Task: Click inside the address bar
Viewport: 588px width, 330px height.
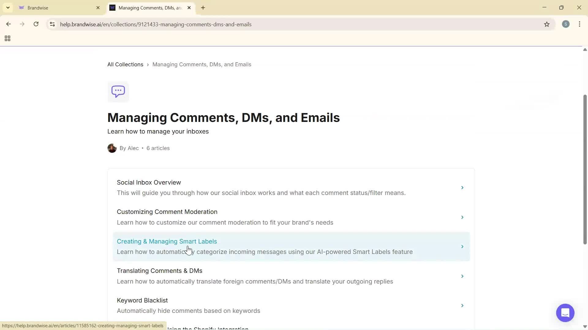Action: (214, 24)
